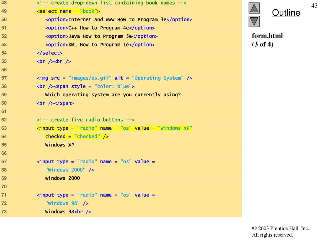Select the Internet and WWW How to Program option line
The image size is (321, 241).
point(119,19)
